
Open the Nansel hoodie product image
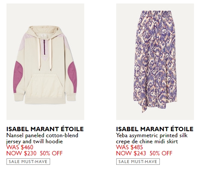[45, 62]
